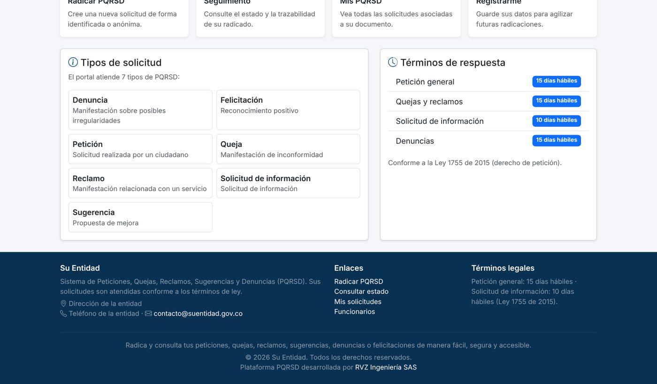Click the 15 días hábiles badge for Petición general

[x=557, y=81]
